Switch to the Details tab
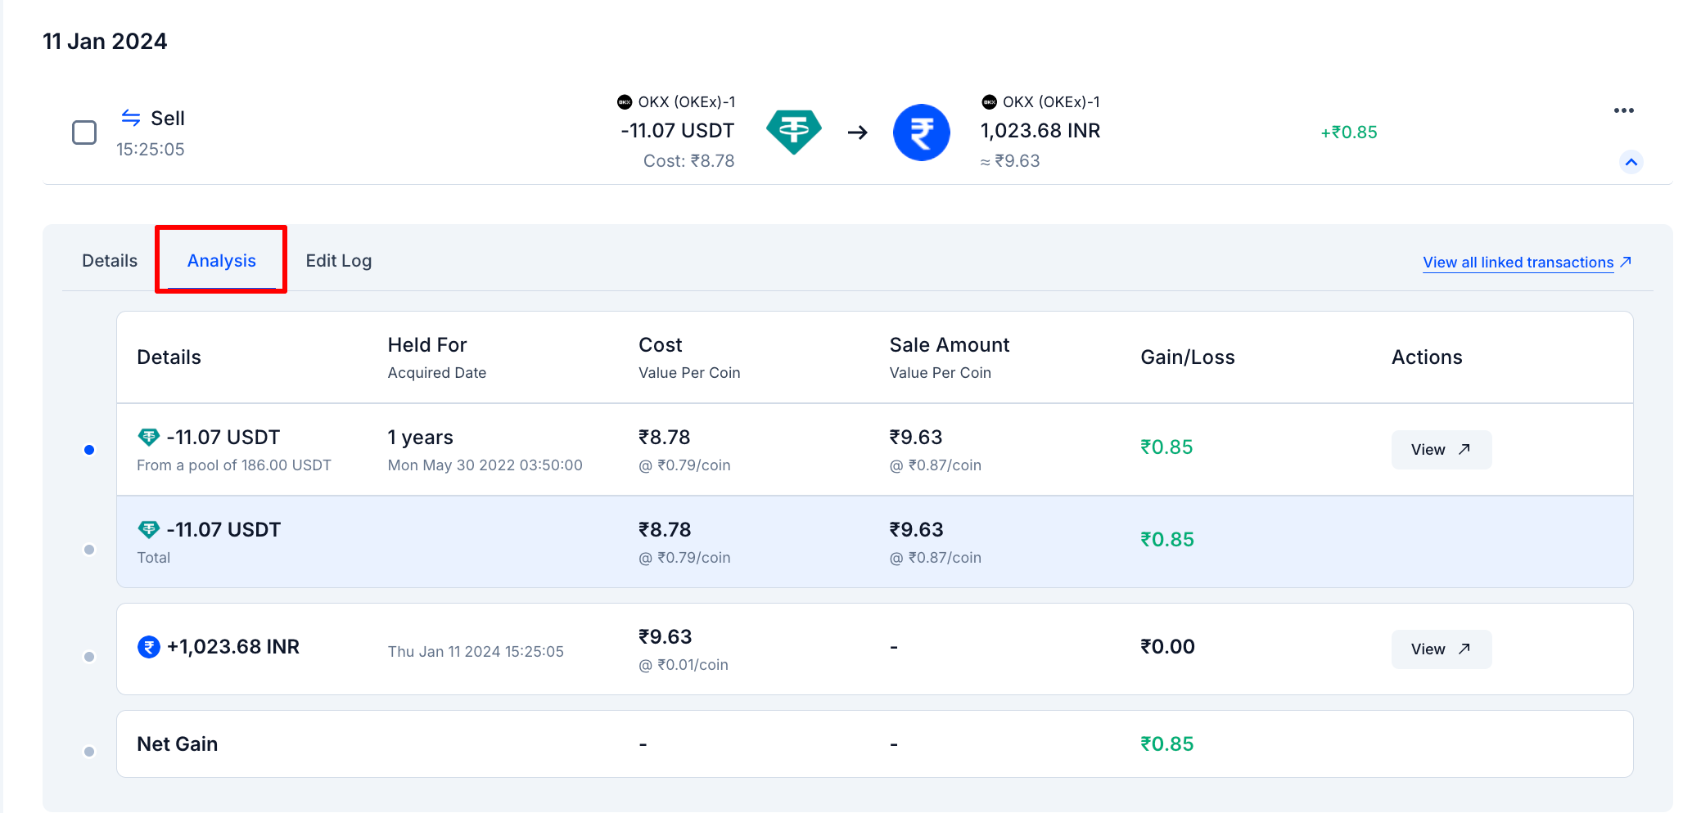1683x813 pixels. pyautogui.click(x=110, y=261)
